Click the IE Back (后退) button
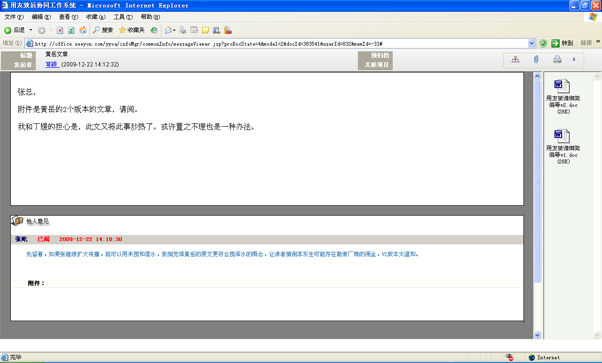Image resolution: width=602 pixels, height=363 pixels. 14,30
